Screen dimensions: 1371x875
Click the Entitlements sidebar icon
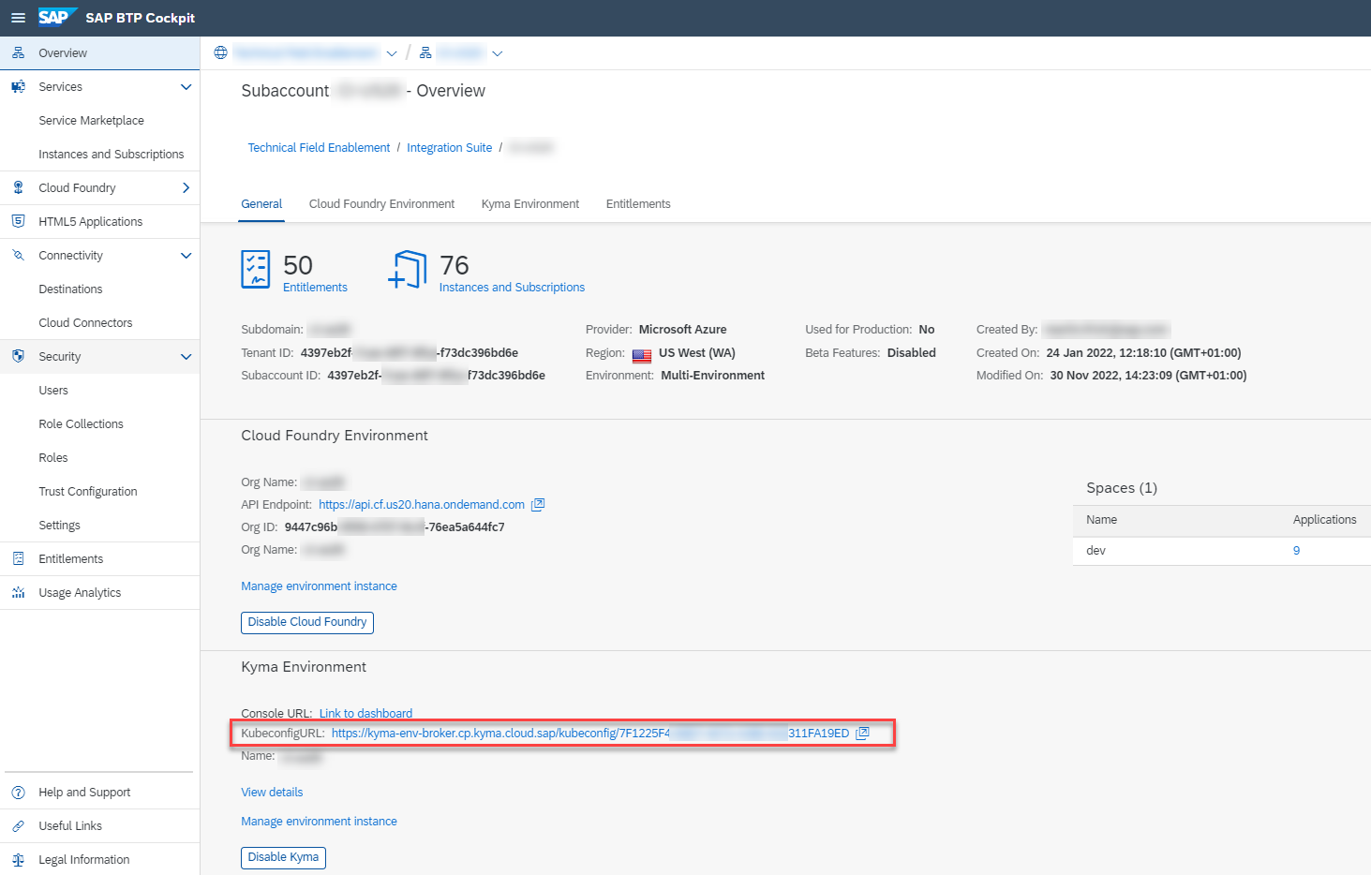18,559
